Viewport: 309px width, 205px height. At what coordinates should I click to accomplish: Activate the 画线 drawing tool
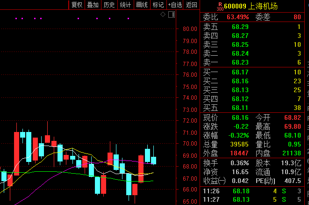142,5
